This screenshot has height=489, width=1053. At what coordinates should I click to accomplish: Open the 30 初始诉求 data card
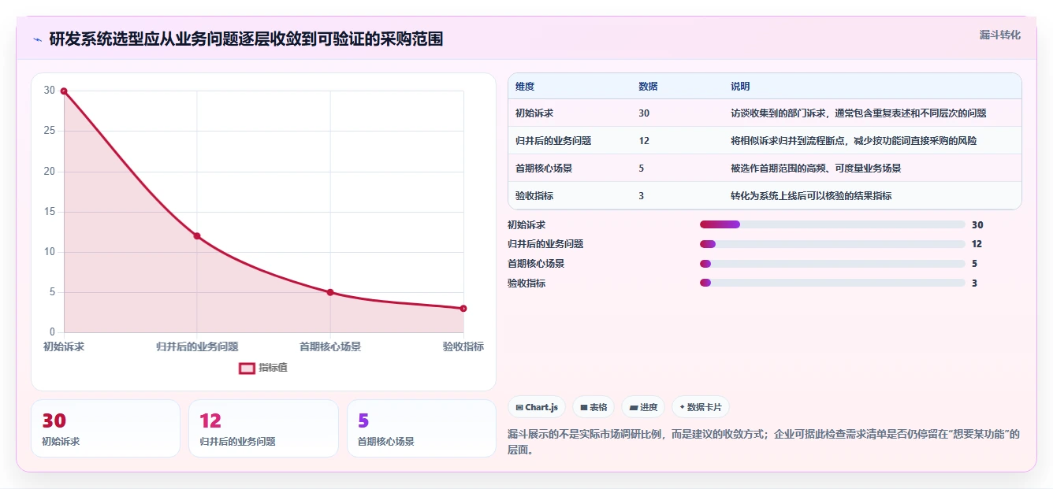click(106, 428)
